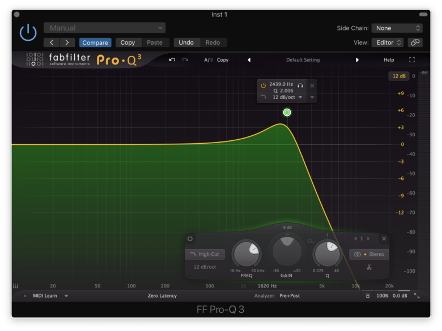Click the link icon next to View
The width and height of the screenshot is (442, 331).
415,42
